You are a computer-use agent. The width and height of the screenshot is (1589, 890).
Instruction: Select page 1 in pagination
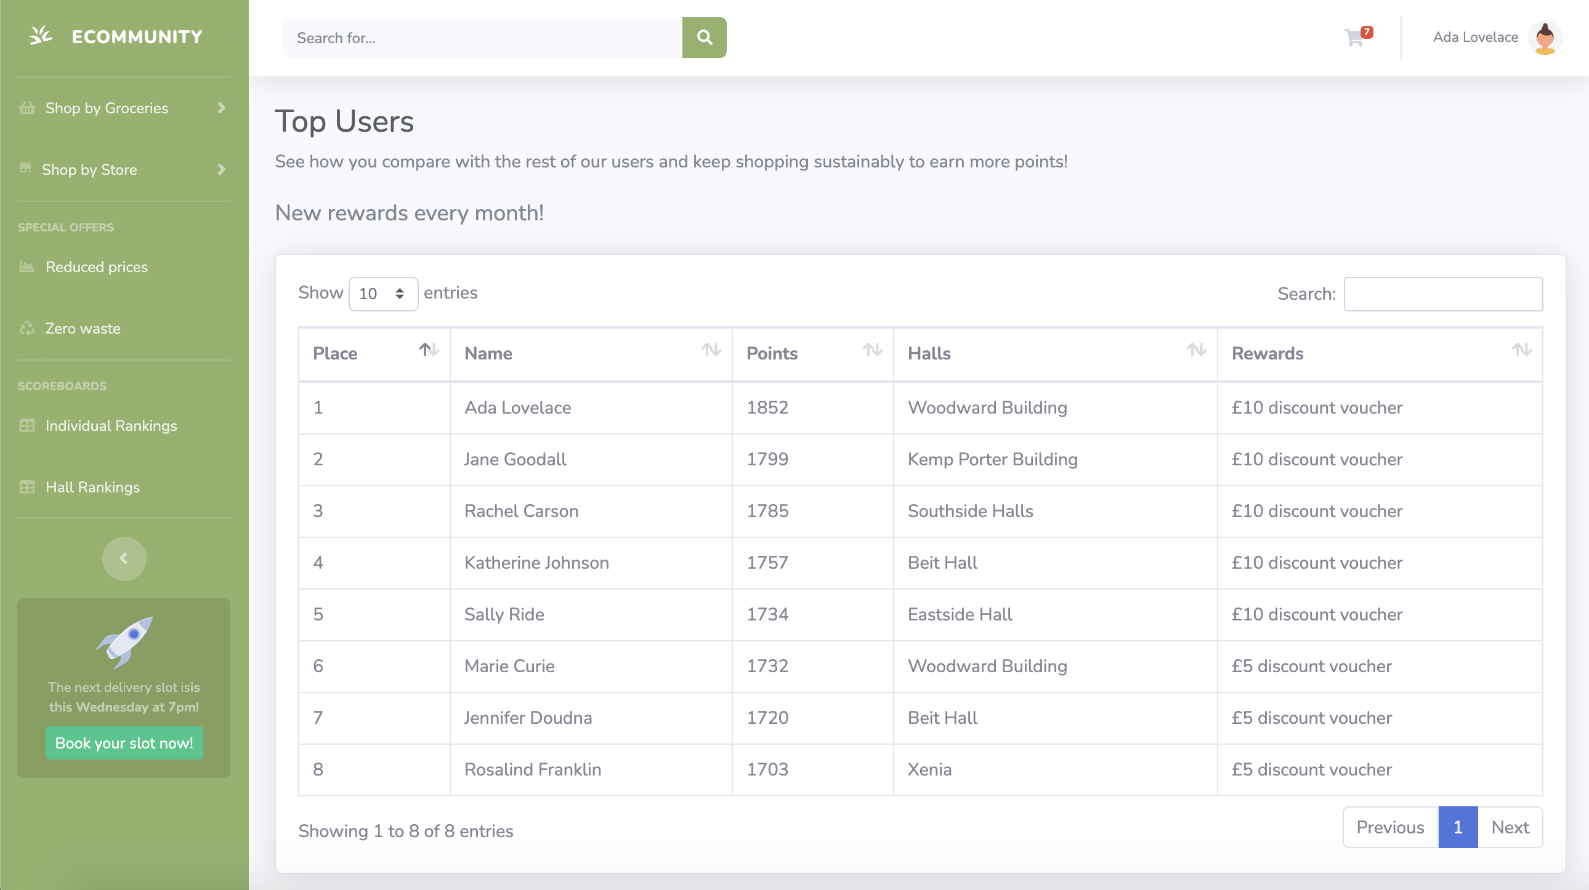[x=1457, y=827]
